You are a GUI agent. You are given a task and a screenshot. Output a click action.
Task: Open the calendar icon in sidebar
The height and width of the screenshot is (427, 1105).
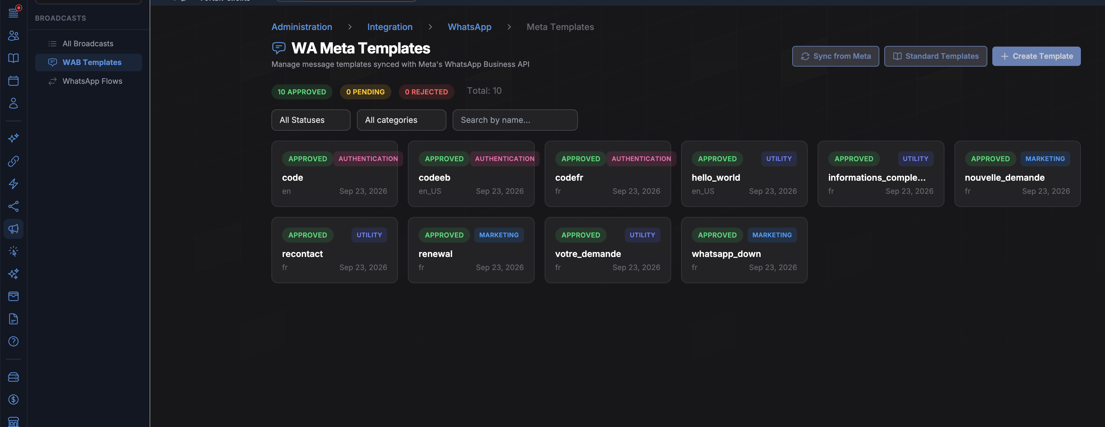click(13, 81)
